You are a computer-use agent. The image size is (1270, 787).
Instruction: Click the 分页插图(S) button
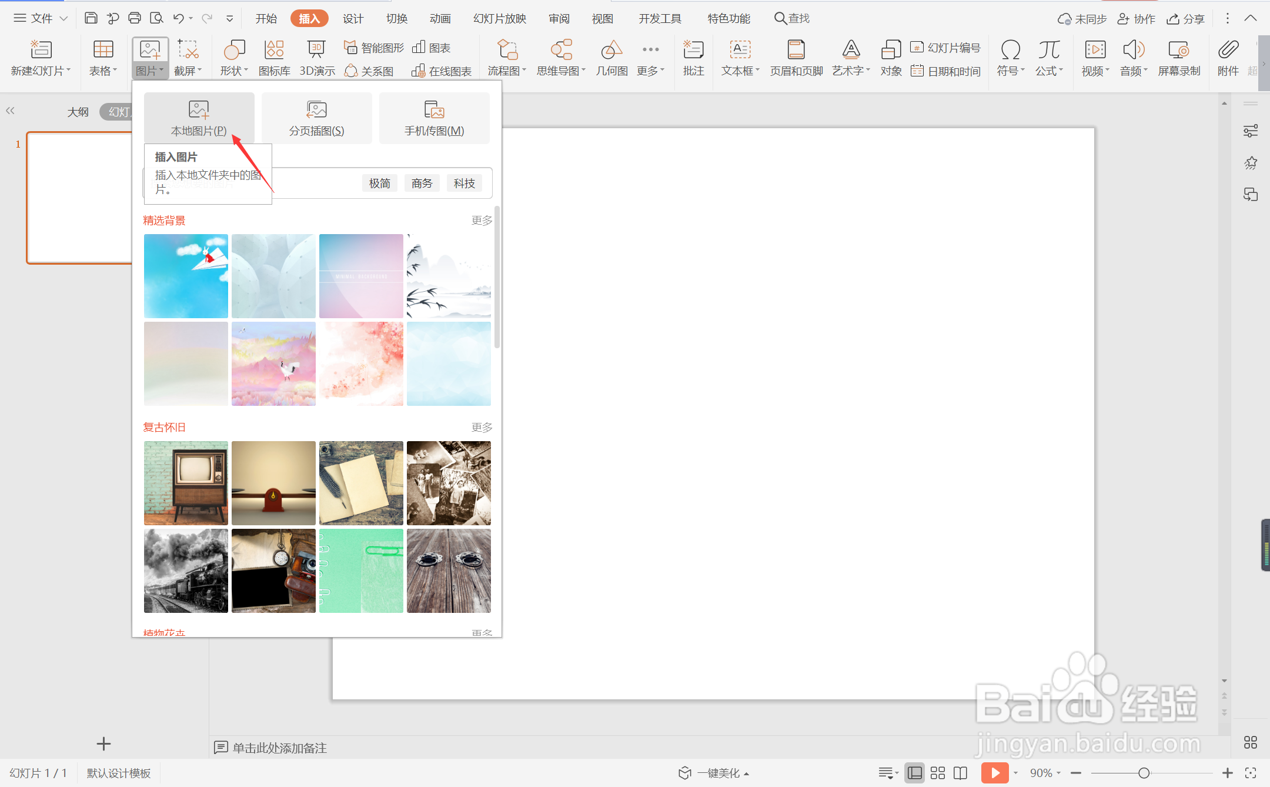point(316,118)
